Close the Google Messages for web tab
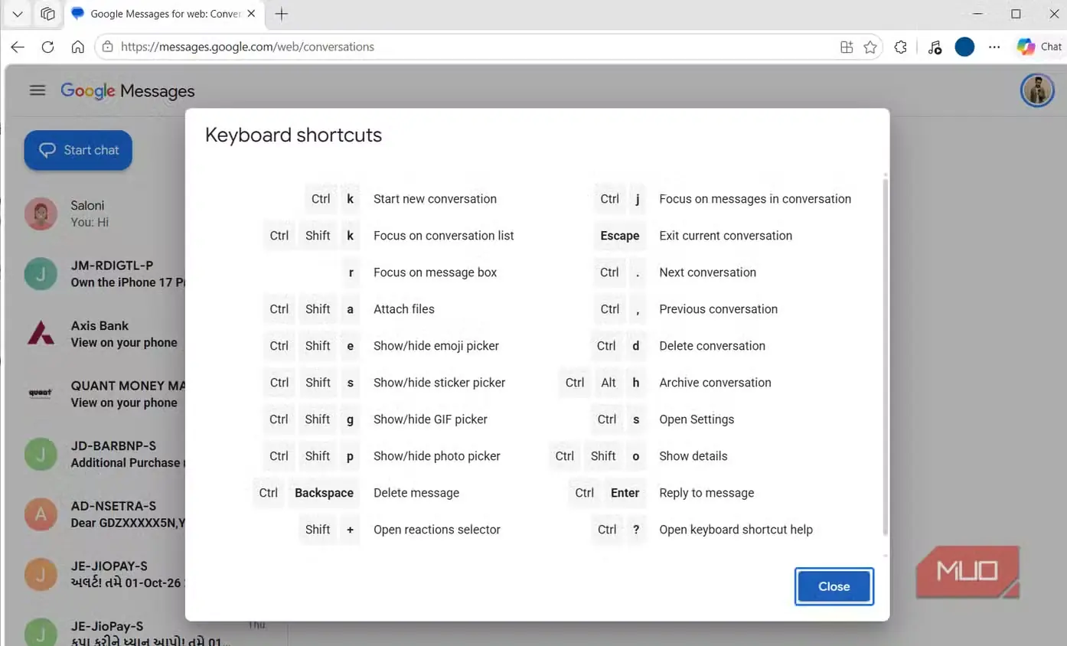1067x646 pixels. (251, 14)
